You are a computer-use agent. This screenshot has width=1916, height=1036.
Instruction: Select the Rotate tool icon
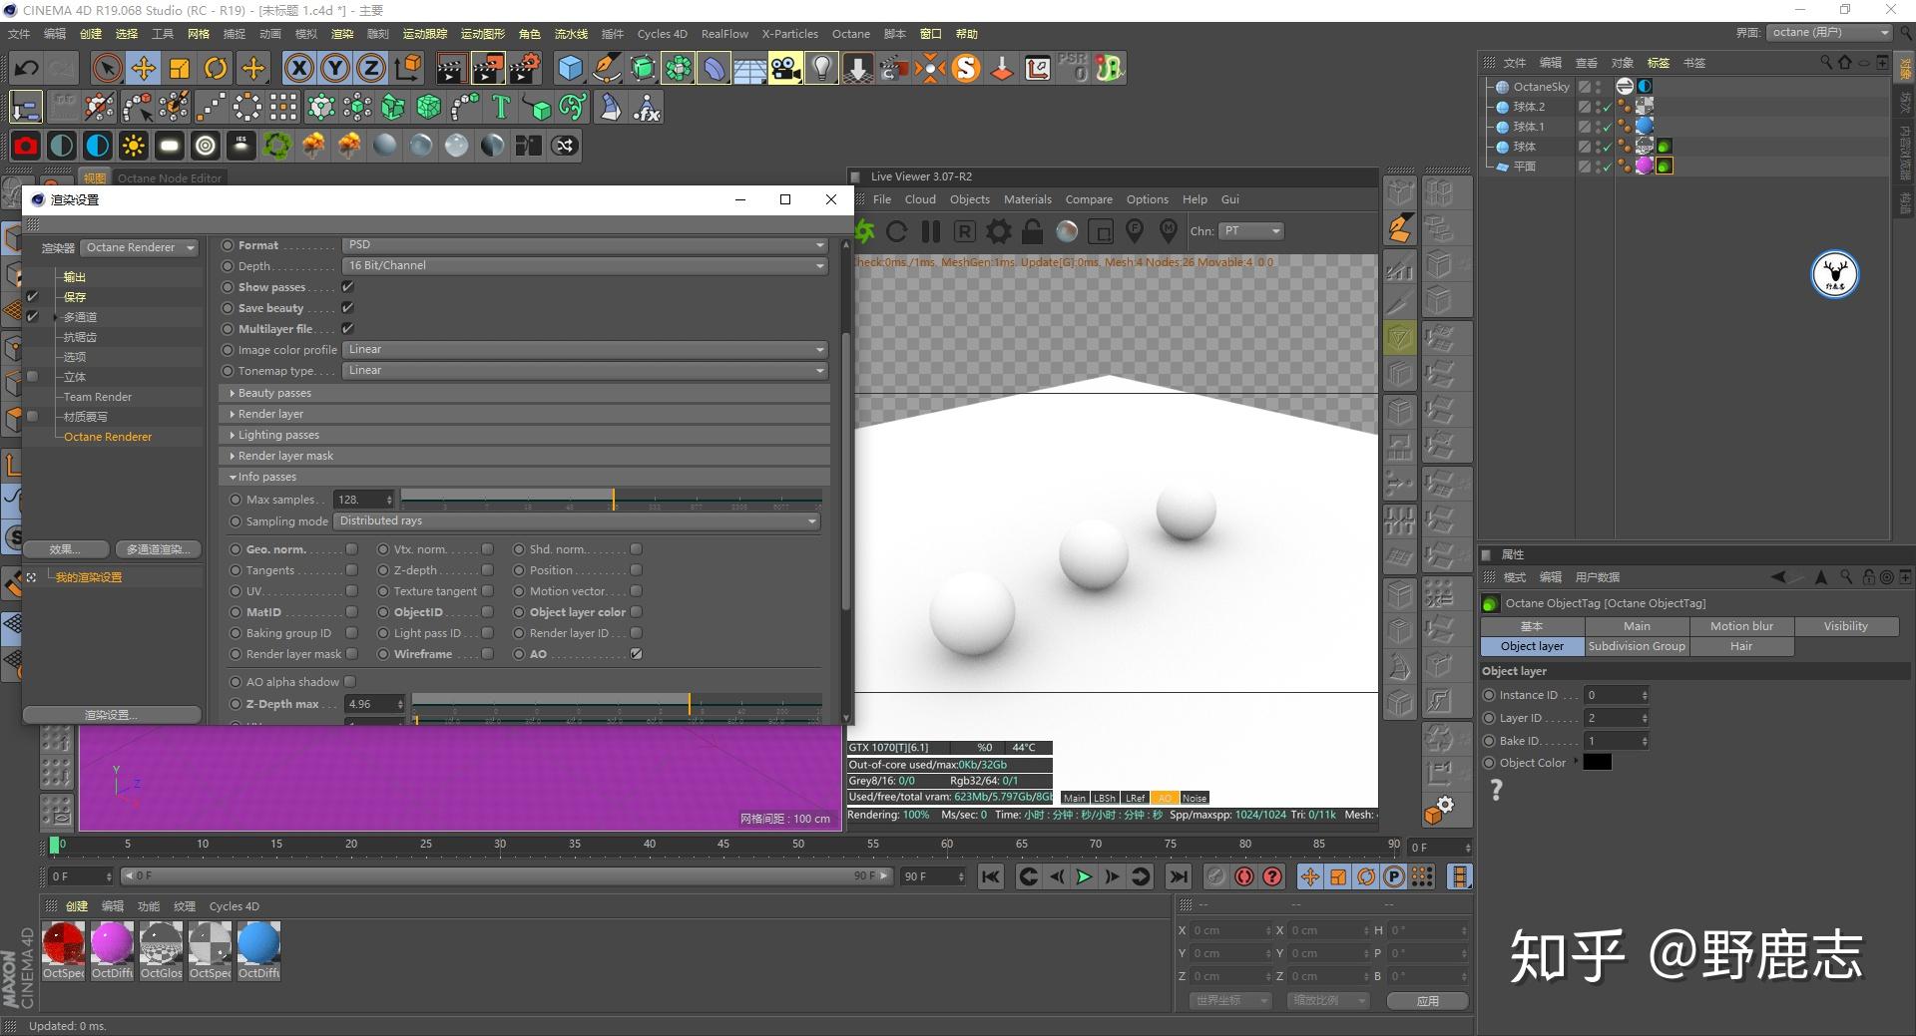point(216,68)
